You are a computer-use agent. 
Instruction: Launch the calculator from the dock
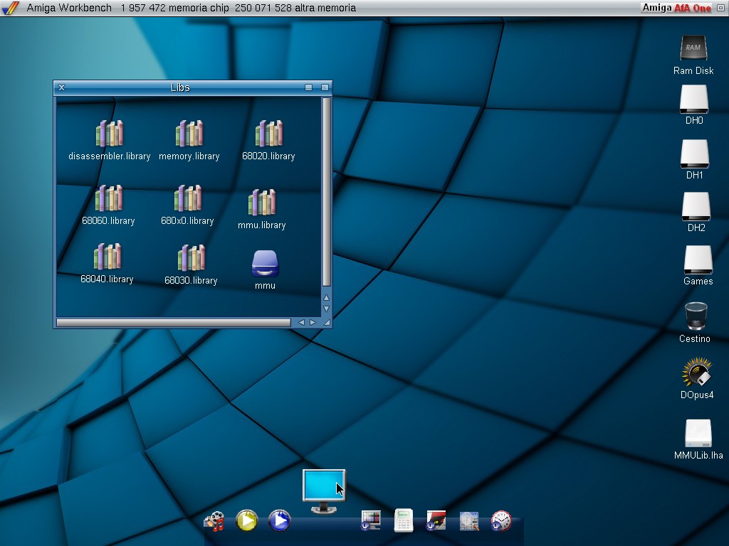(x=404, y=520)
